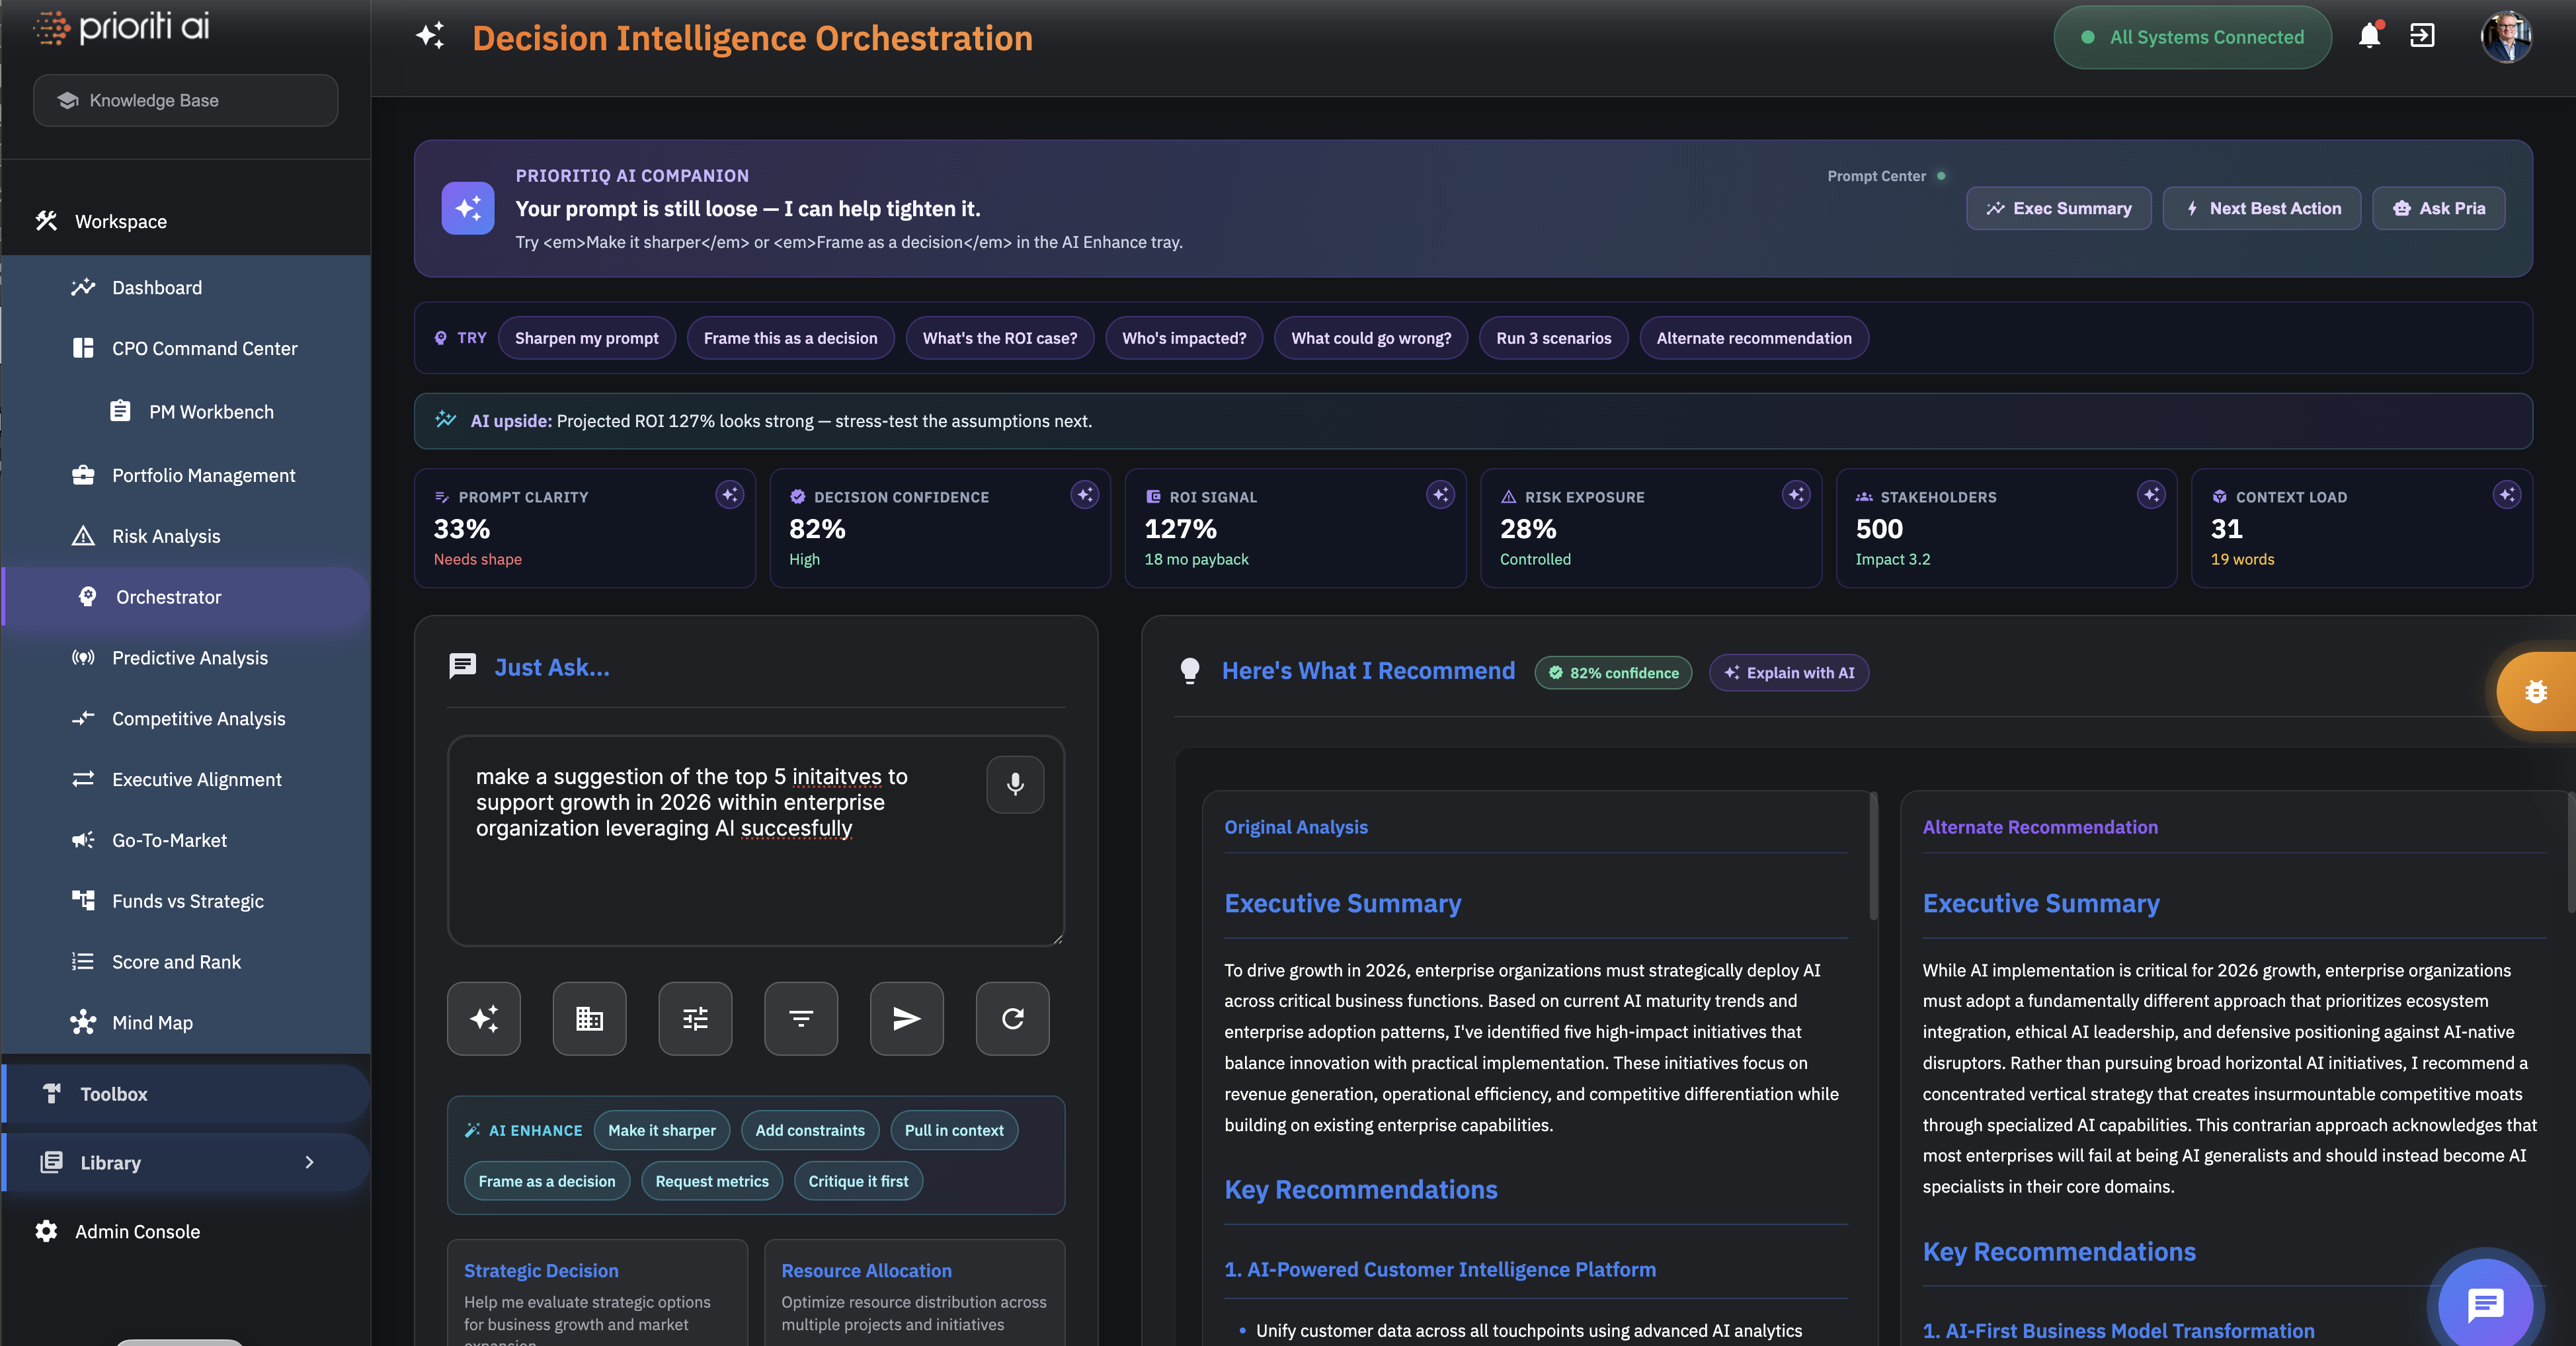Expand the Library section chevron

tap(309, 1162)
